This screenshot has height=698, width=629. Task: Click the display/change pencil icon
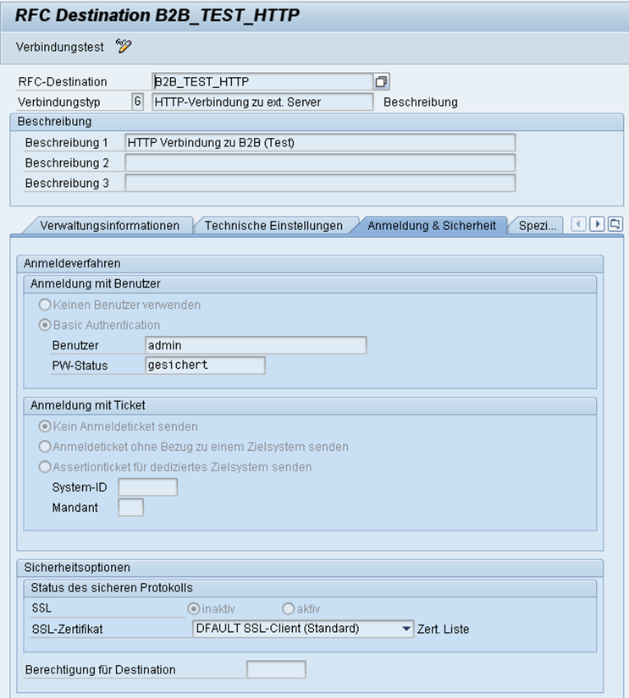pyautogui.click(x=124, y=46)
